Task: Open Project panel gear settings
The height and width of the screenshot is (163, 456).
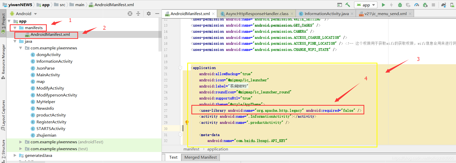Action: (x=149, y=14)
